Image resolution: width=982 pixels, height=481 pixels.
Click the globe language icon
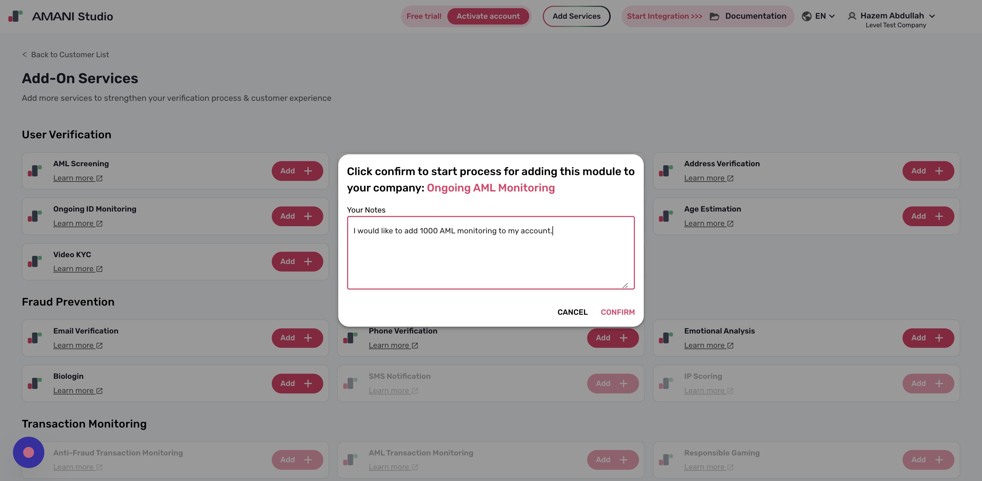807,16
